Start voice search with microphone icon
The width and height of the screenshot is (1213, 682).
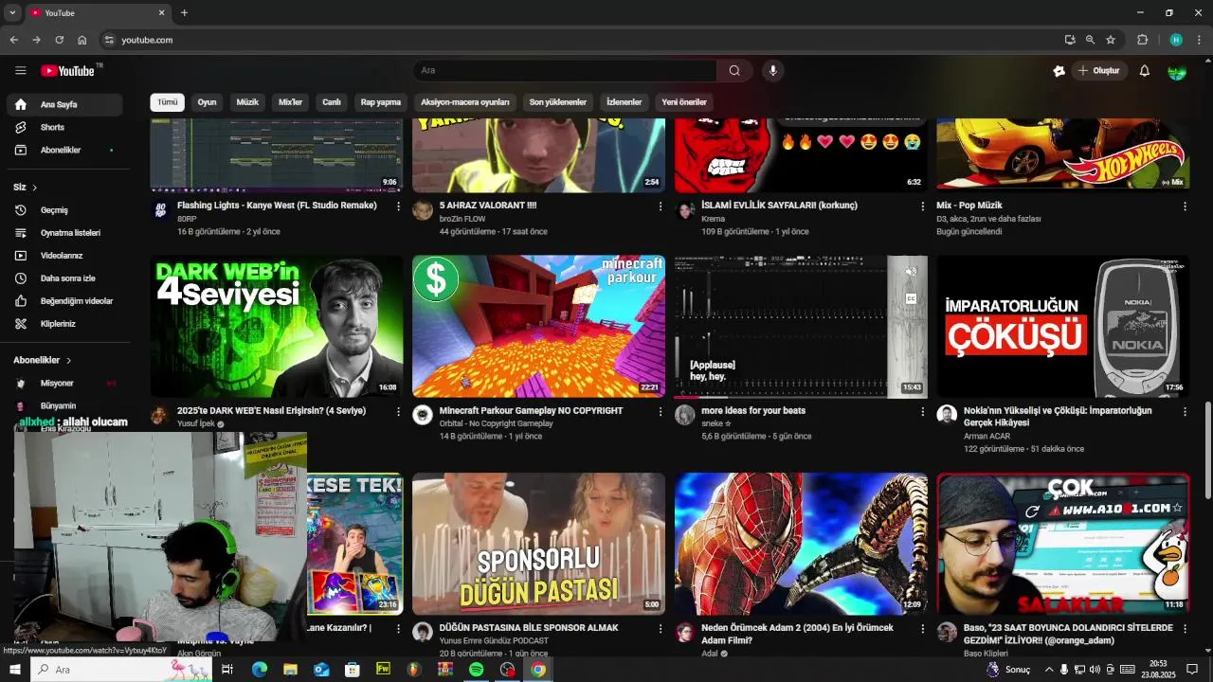click(x=772, y=70)
